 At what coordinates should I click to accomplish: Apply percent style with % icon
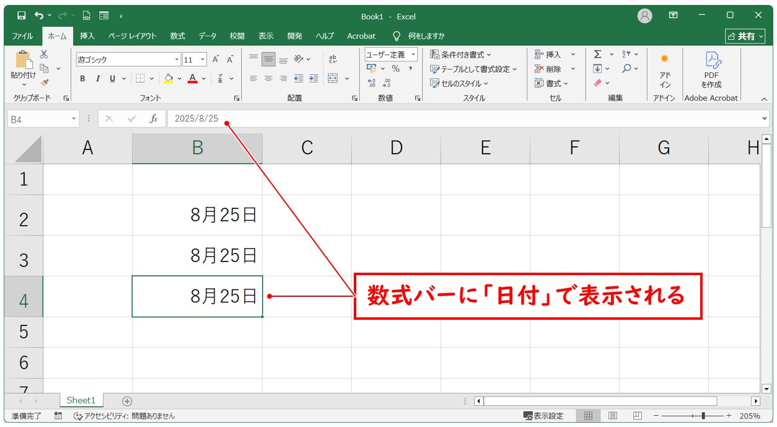click(x=395, y=69)
